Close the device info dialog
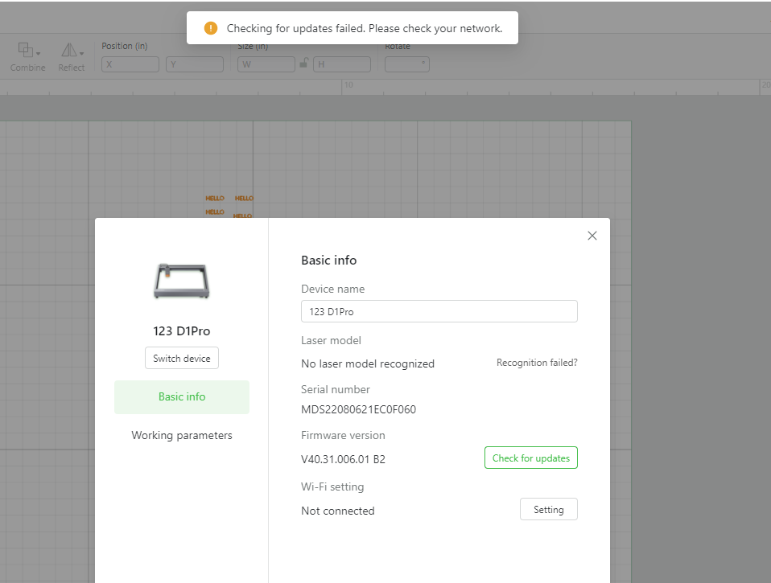 click(592, 236)
